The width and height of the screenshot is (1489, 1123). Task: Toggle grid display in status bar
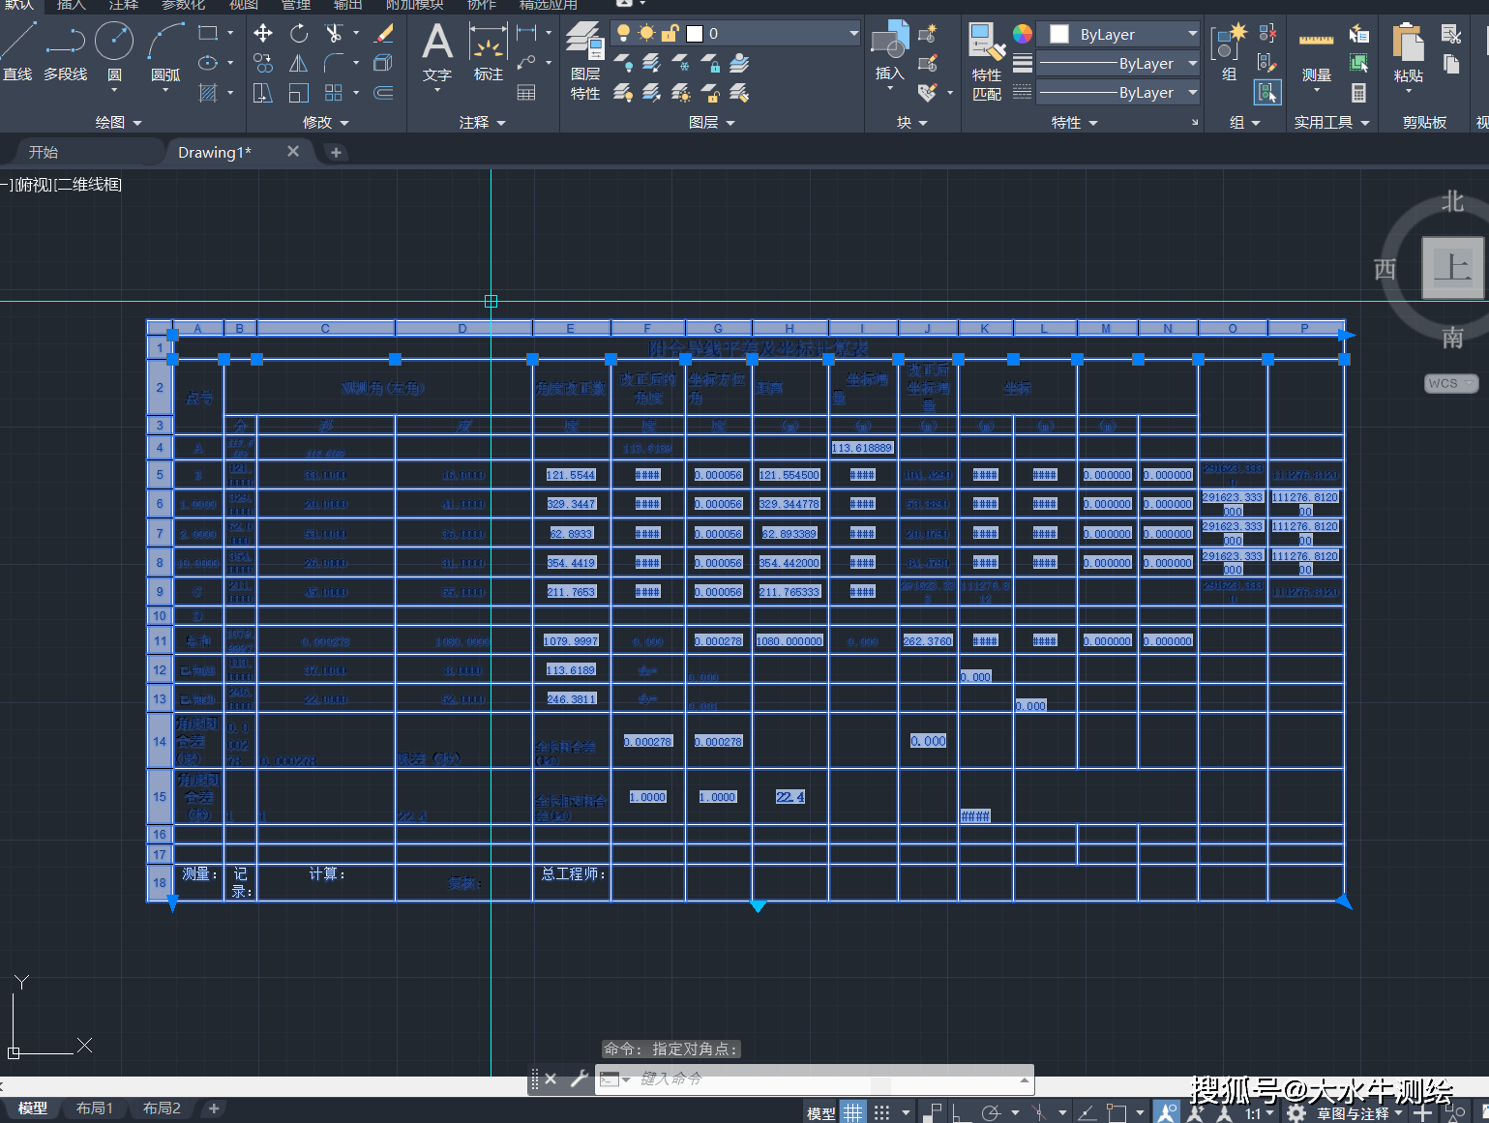click(x=852, y=1112)
